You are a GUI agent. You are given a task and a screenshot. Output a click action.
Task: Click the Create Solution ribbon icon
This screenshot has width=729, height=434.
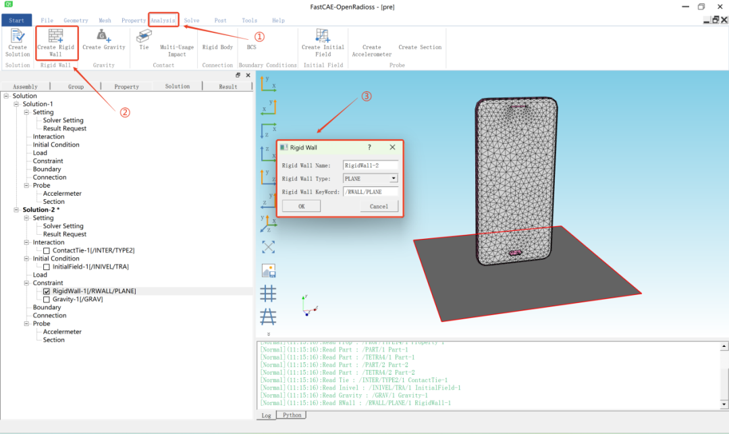[x=18, y=43]
